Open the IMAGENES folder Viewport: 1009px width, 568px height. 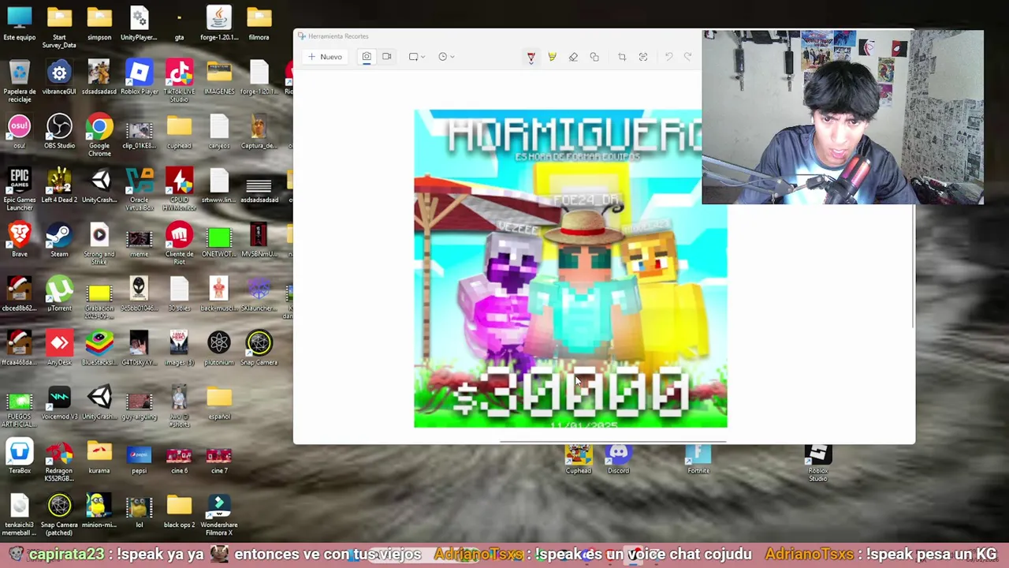pyautogui.click(x=219, y=77)
